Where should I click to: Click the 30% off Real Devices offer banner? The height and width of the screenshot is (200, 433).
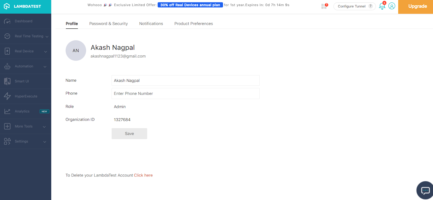190,5
